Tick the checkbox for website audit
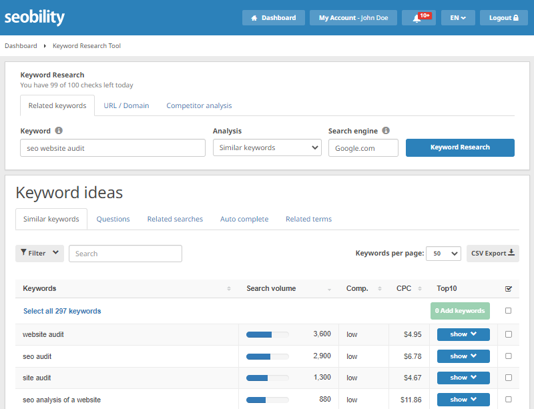This screenshot has height=409, width=534. (x=509, y=334)
